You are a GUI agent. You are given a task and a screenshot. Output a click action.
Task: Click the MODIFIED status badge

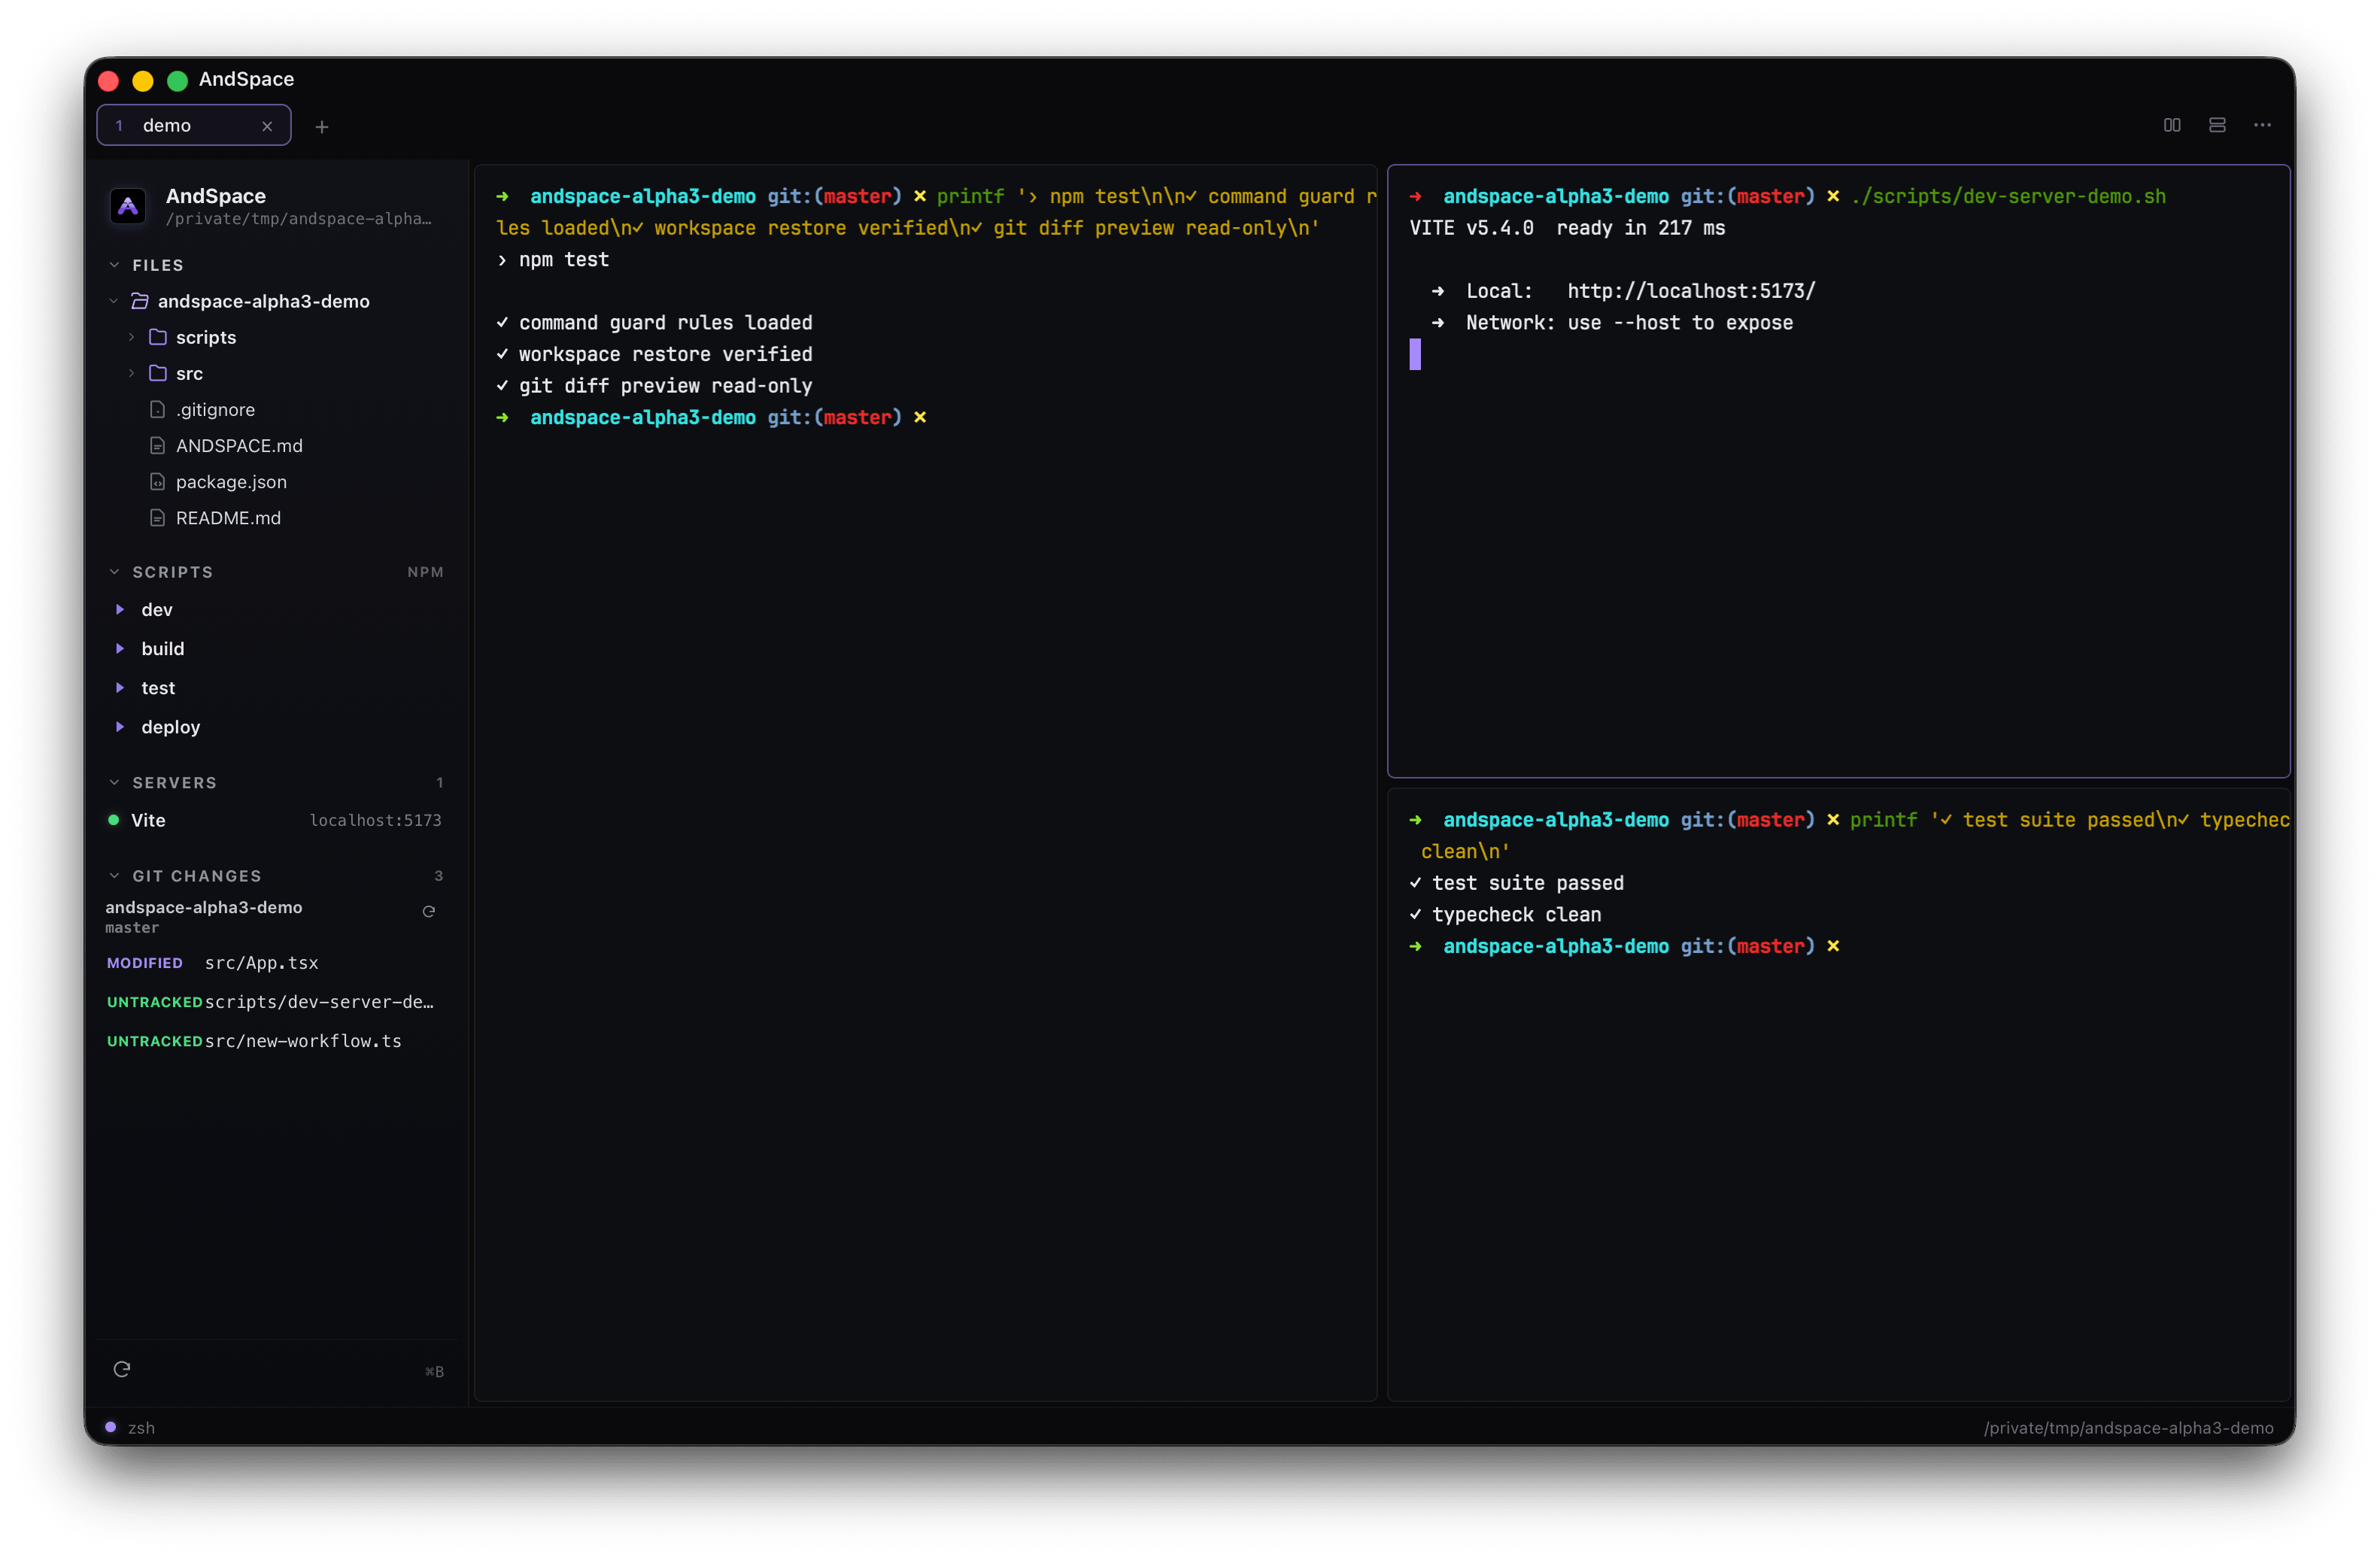click(x=145, y=963)
